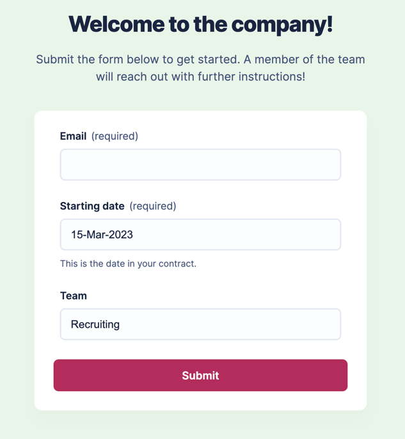405x439 pixels.
Task: Click the helper text about contract date
Action: click(128, 263)
